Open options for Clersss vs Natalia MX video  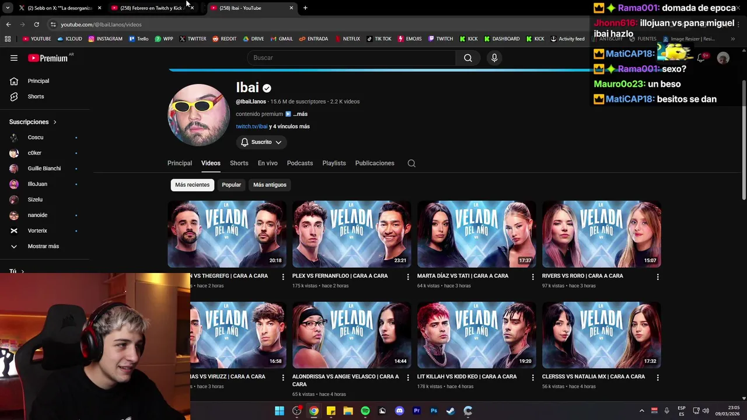(x=658, y=377)
